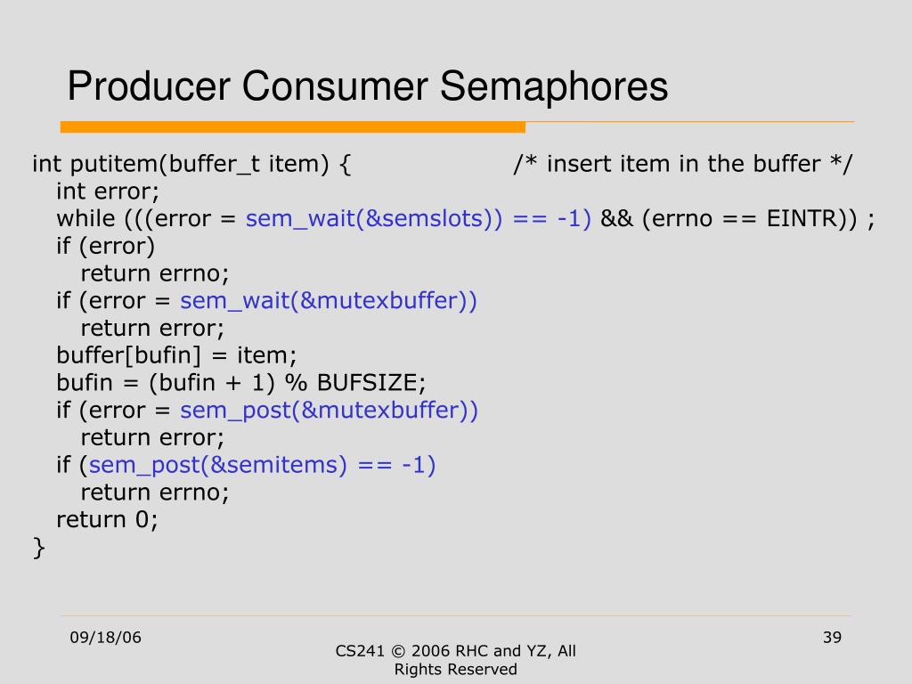
Task: Click the blue sem_post(&mutexbuffer) call
Action: 330,411
